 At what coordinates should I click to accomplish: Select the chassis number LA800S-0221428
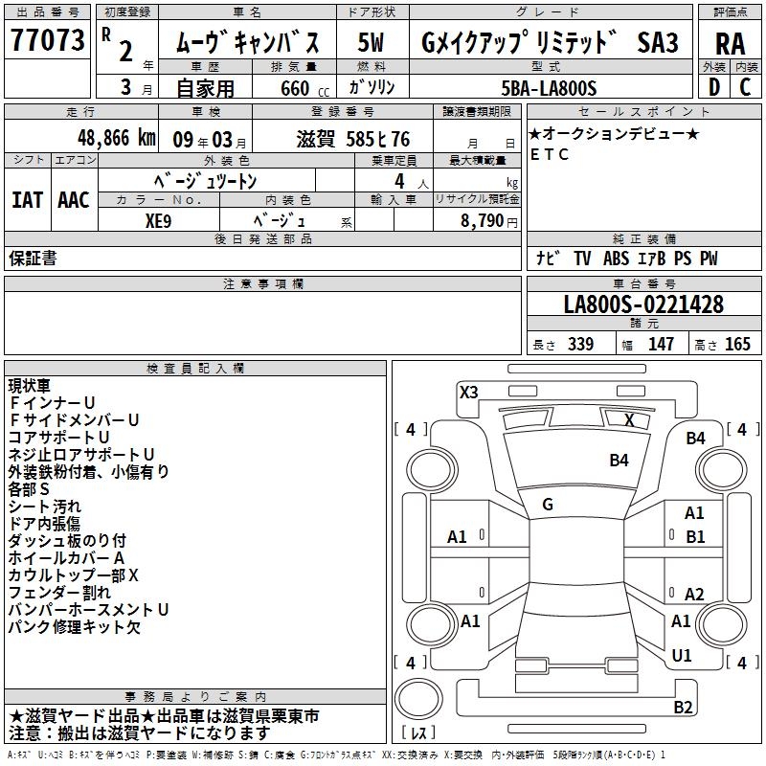[643, 305]
